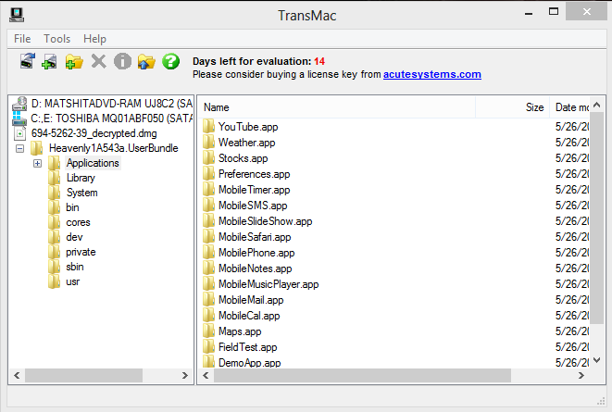Click the new folder toolbar icon

[74, 62]
